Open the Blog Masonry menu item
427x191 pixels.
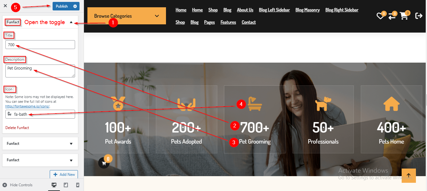coord(308,10)
